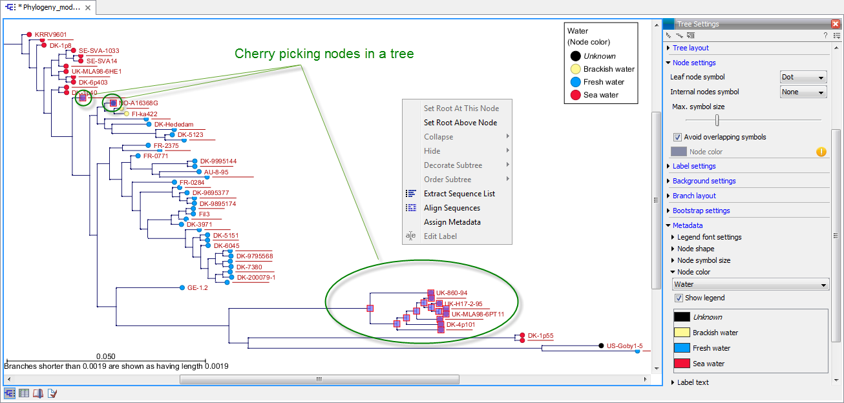Click the horizontal scrollbar below the tree
844x403 pixels.
click(319, 379)
